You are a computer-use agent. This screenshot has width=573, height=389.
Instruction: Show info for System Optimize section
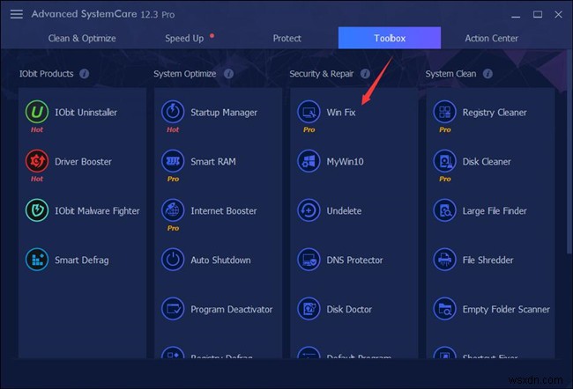tap(229, 74)
